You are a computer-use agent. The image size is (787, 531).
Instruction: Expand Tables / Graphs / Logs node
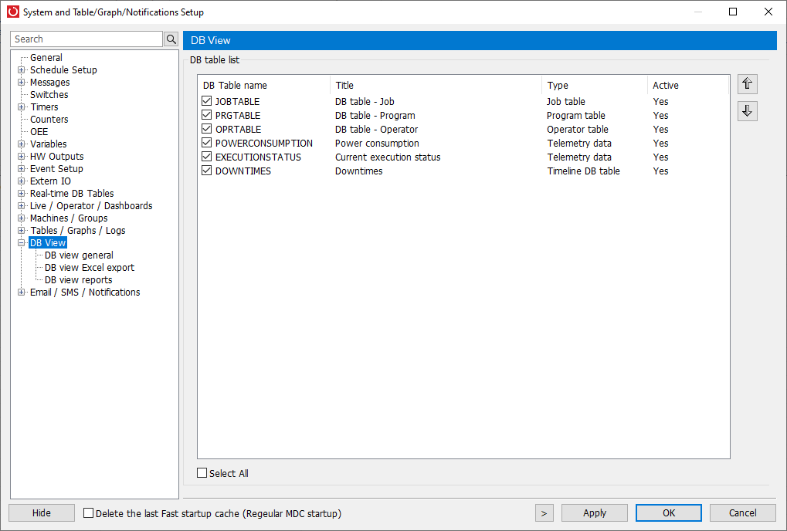tap(21, 231)
